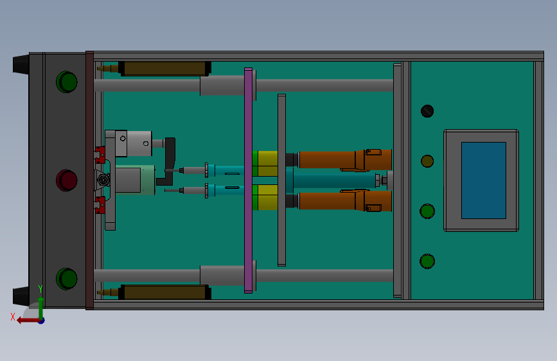Pick the lower yellow coupling sleeve
This screenshot has width=557, height=361.
point(267,198)
